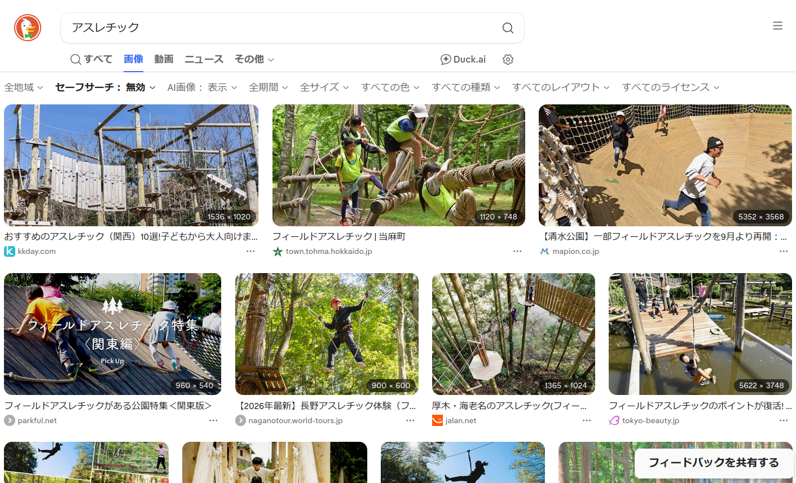Click the DuckDuckGo logo
Viewport: 796px width, 483px height.
pyautogui.click(x=28, y=28)
